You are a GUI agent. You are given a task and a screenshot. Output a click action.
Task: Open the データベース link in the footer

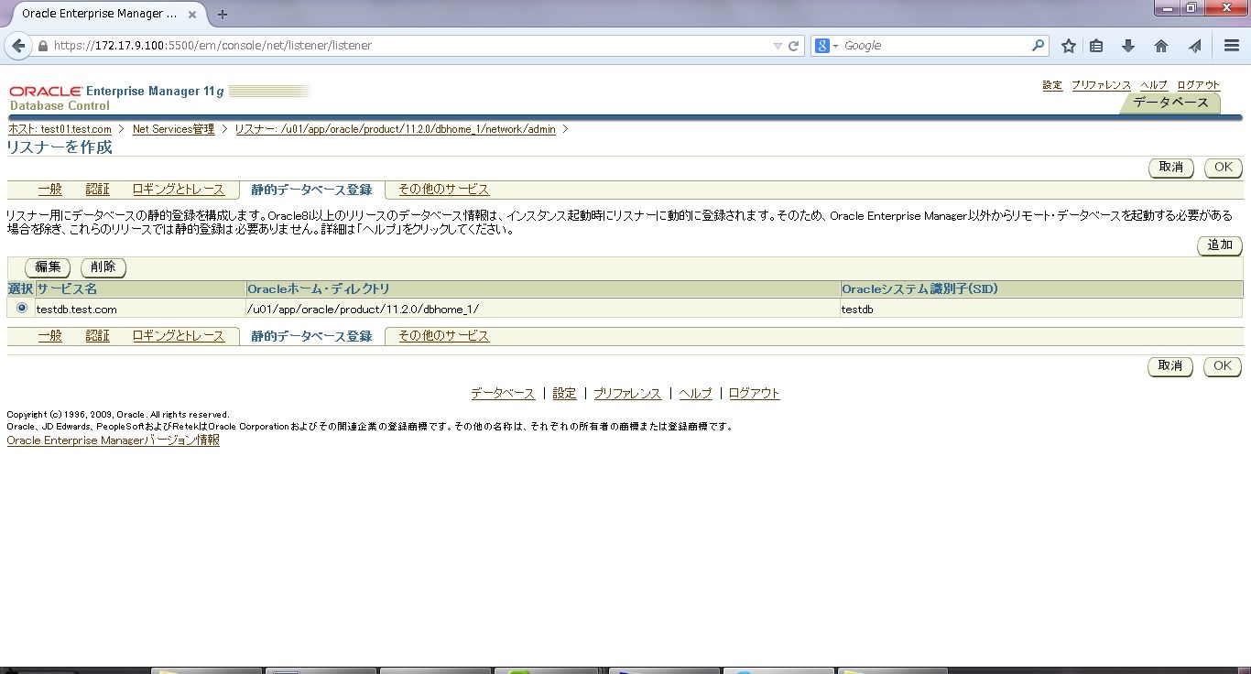click(503, 393)
